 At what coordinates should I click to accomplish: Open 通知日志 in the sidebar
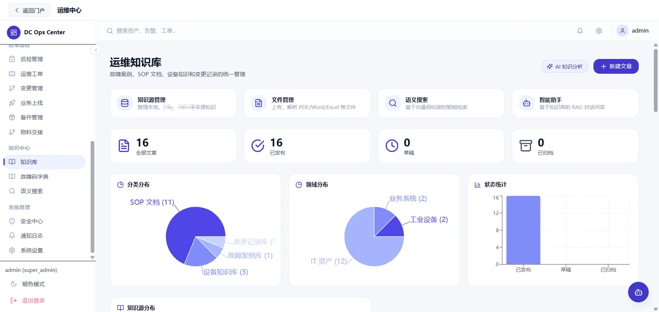coord(44,236)
